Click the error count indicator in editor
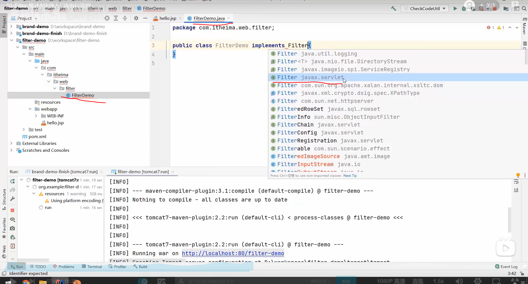This screenshot has height=284, width=528. (x=491, y=27)
